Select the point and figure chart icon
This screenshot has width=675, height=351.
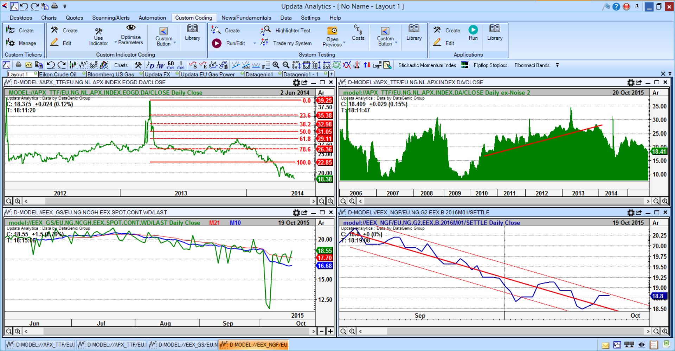pos(94,65)
